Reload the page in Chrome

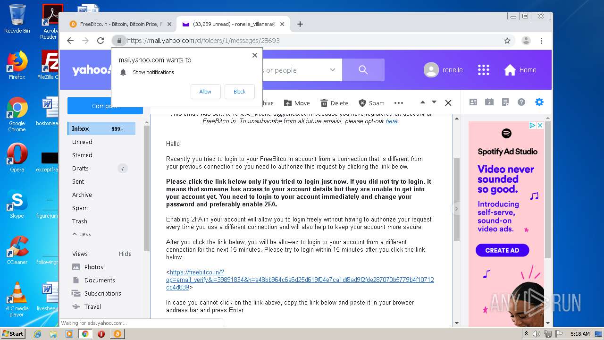point(101,41)
